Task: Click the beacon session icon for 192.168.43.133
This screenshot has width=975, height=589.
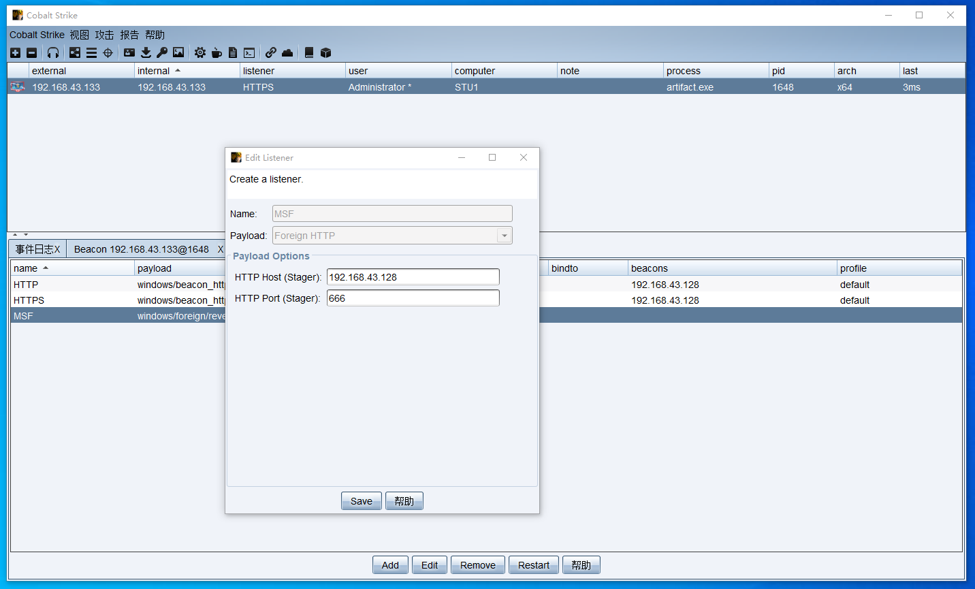Action: pos(18,87)
